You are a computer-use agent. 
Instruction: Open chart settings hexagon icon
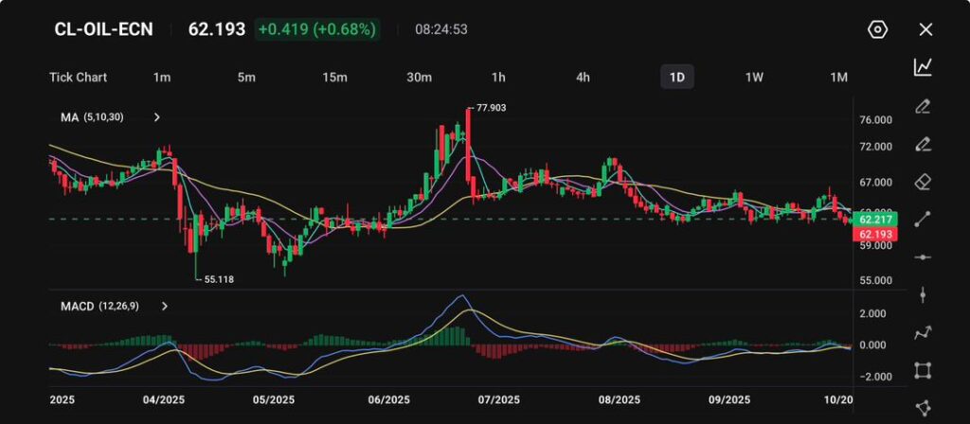pyautogui.click(x=877, y=29)
